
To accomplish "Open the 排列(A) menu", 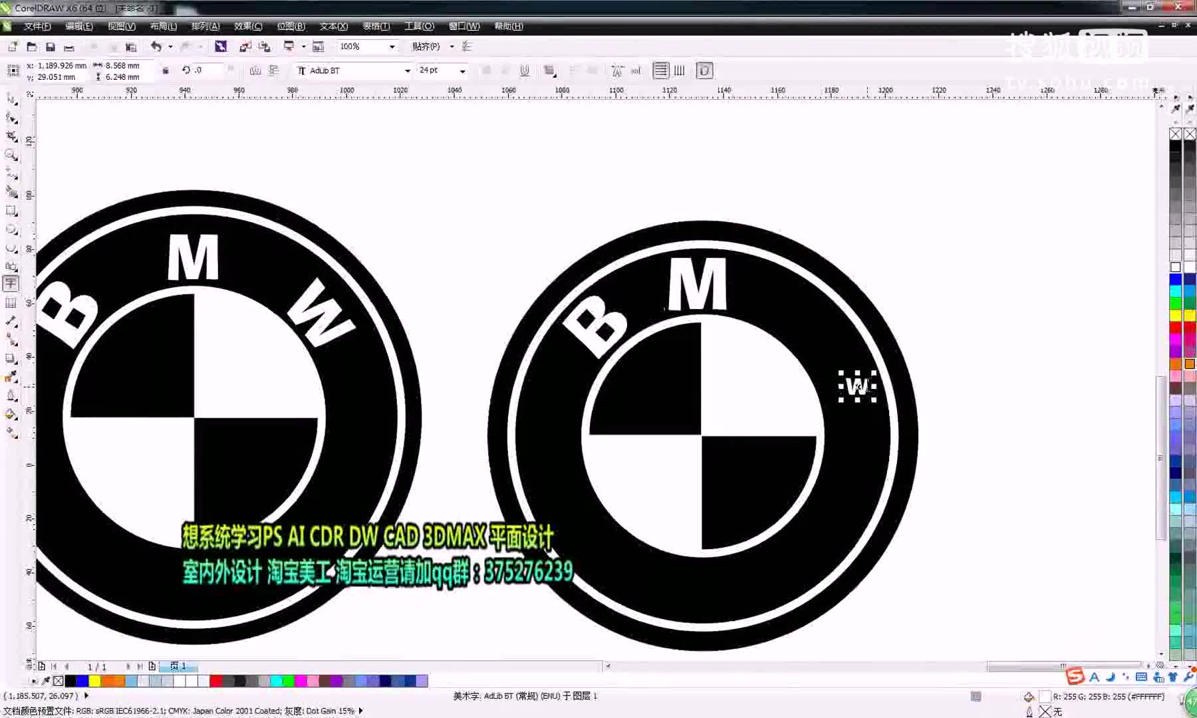I will [205, 27].
